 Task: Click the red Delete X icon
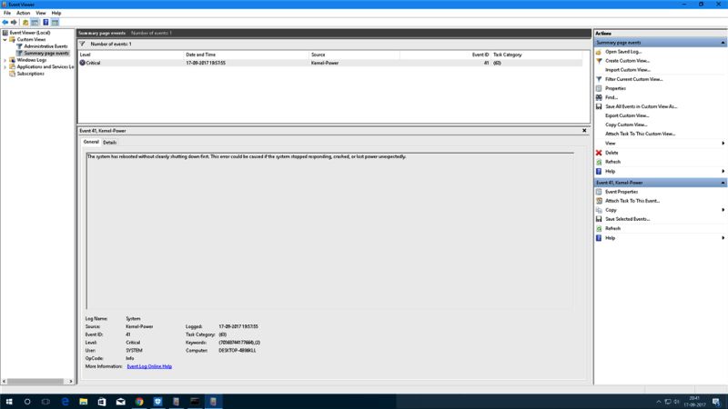599,153
